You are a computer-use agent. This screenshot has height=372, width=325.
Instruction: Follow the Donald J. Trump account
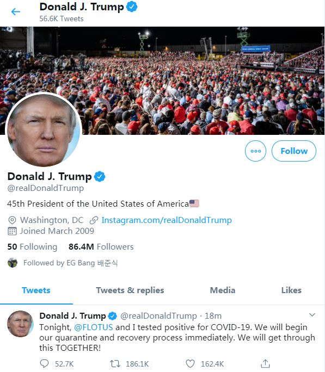[294, 151]
